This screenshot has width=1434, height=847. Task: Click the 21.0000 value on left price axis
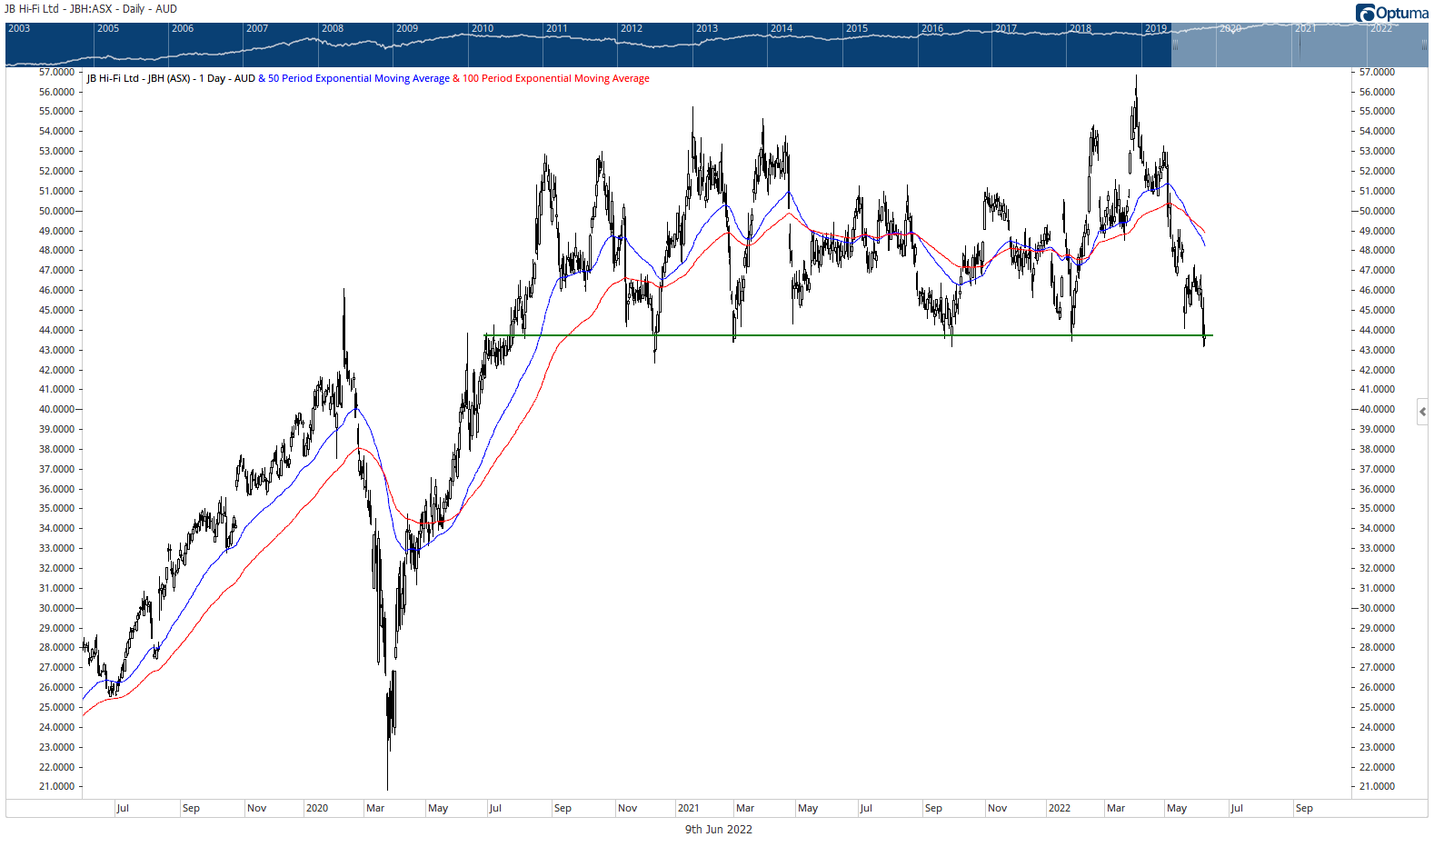(56, 787)
